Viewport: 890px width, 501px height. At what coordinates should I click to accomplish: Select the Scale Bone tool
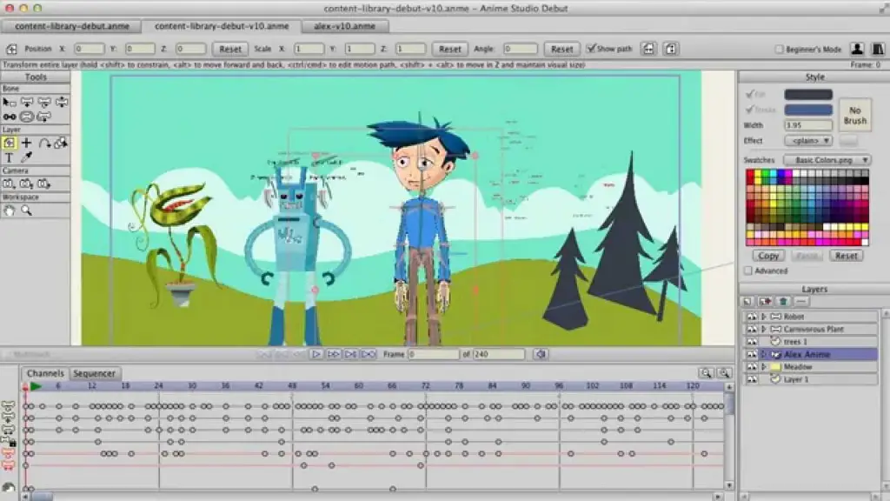coord(43,103)
